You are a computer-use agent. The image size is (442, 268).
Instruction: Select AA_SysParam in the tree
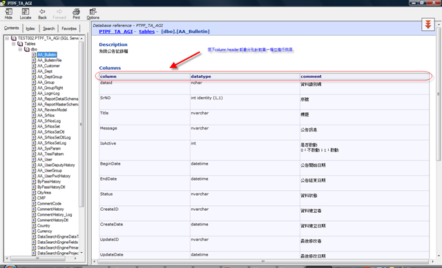point(49,149)
